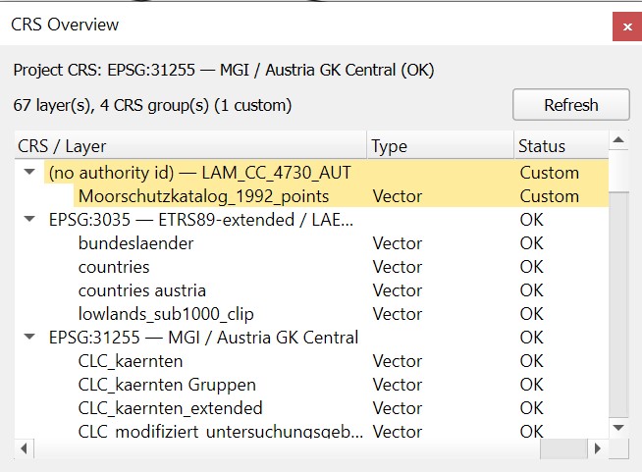Click the Refresh button
Viewport: 642px width, 472px height.
point(570,105)
